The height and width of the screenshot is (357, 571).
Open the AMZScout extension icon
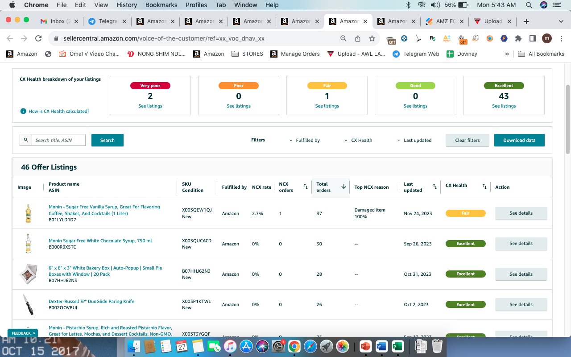pos(447,38)
